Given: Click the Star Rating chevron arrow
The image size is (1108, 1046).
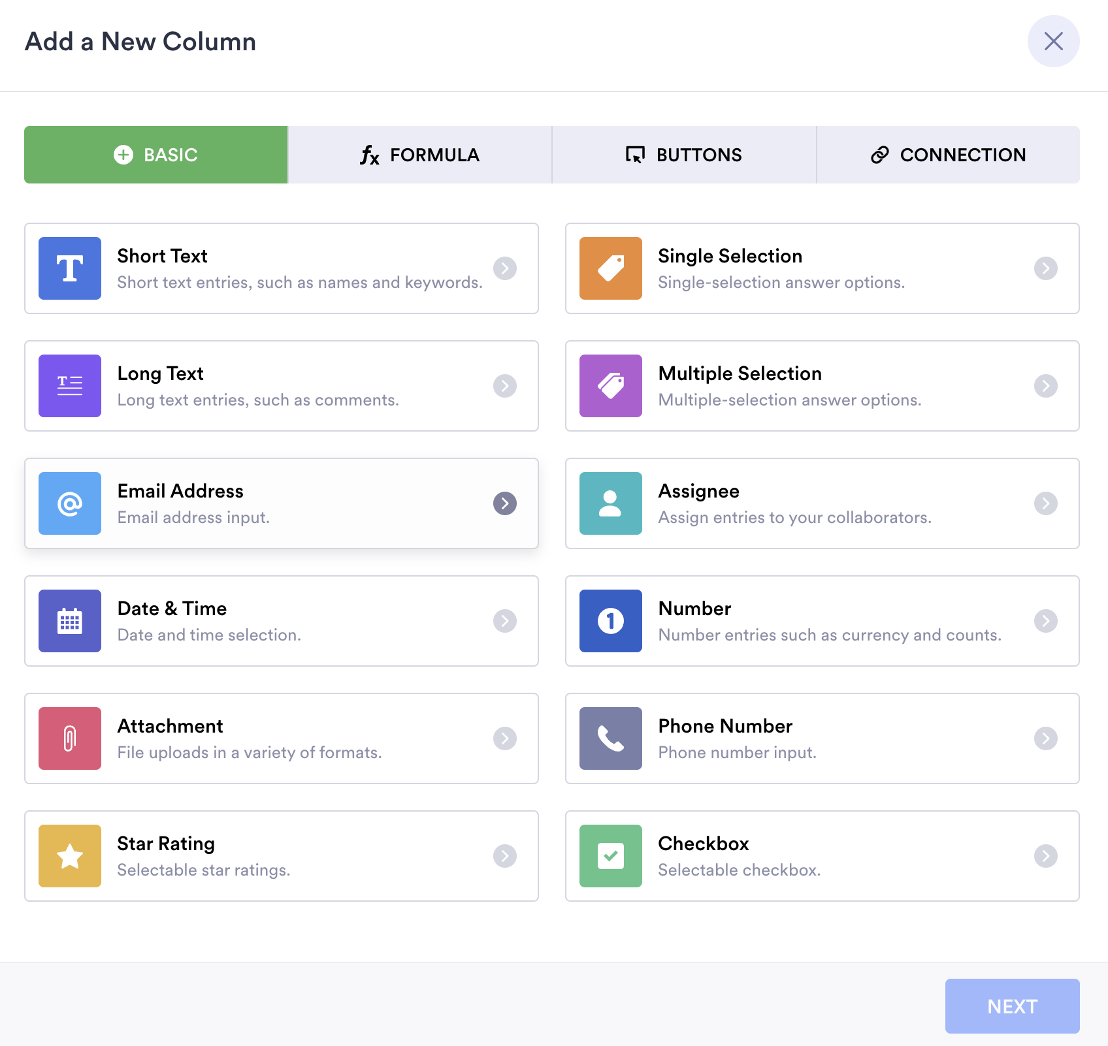Looking at the screenshot, I should pos(505,856).
